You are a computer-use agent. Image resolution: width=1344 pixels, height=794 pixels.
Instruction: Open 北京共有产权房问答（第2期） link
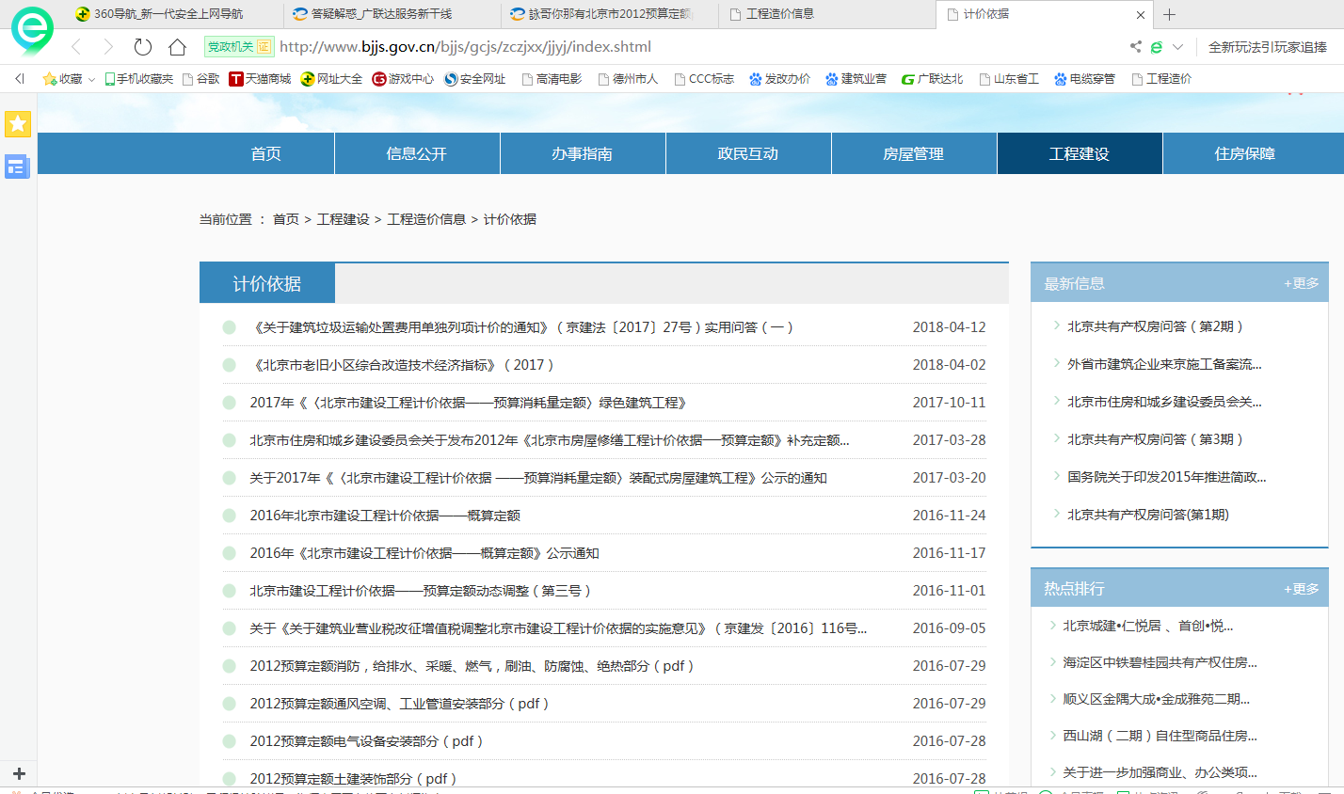point(1156,326)
